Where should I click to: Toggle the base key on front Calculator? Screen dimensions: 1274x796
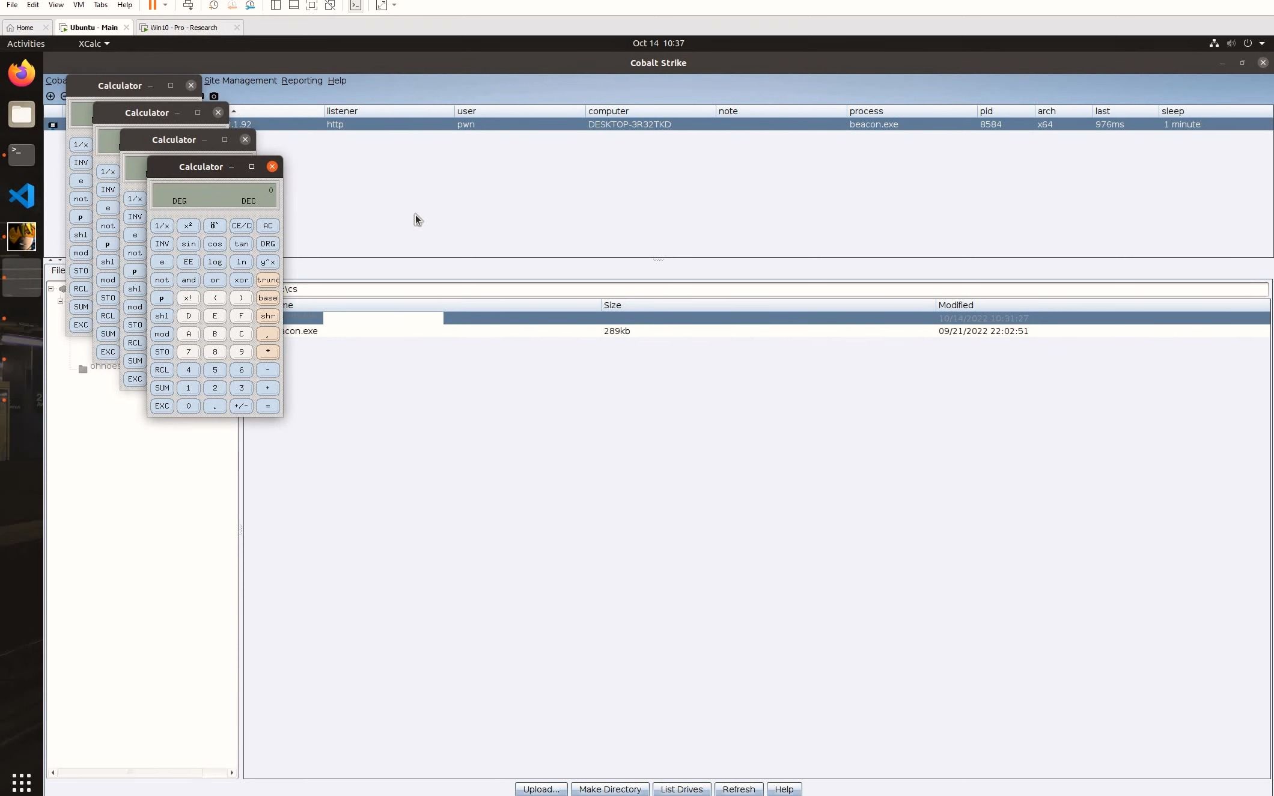coord(267,298)
